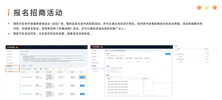Open the third sidebar menu icon in the right screenshot

pyautogui.click(x=92, y=57)
